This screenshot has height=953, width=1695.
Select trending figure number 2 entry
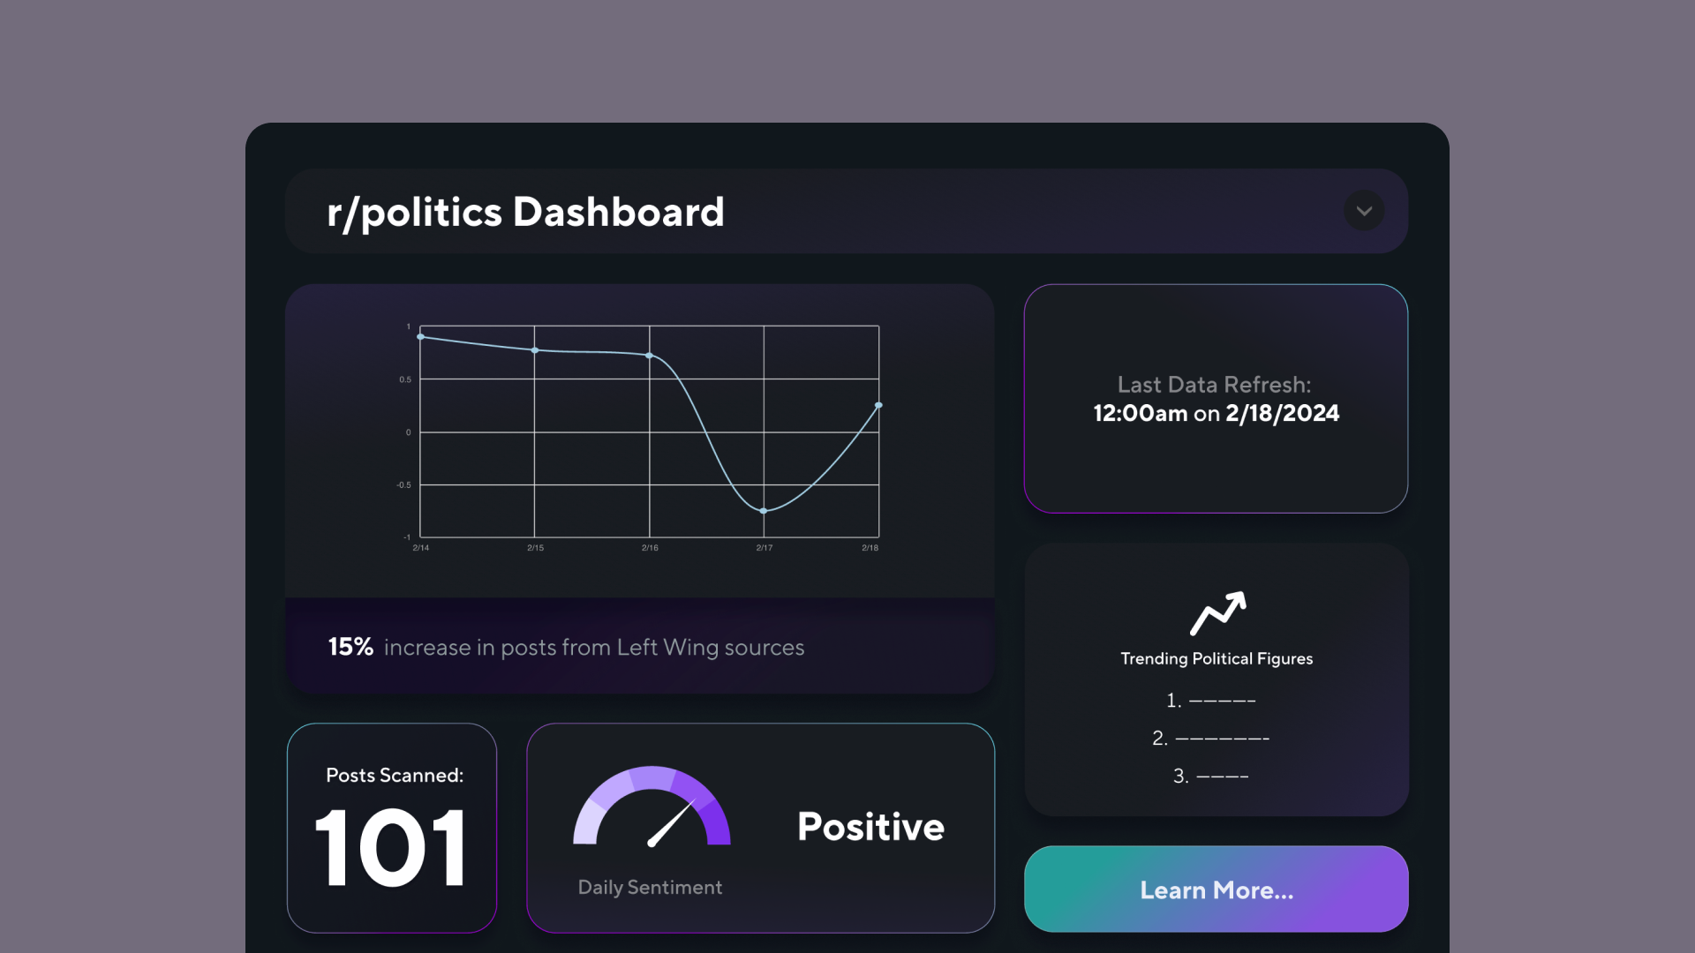click(1210, 739)
